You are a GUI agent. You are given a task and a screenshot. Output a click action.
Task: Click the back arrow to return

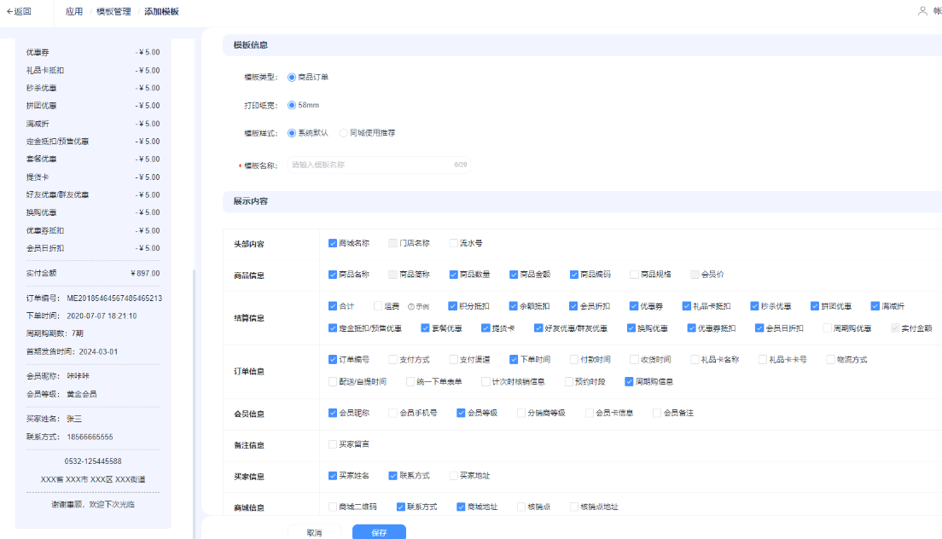pos(18,12)
